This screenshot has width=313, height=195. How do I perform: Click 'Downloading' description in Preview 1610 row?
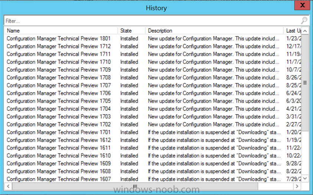[x=214, y=156]
